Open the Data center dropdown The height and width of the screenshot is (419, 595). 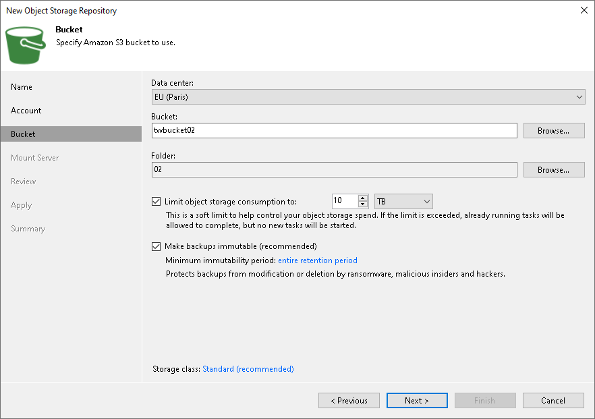(x=368, y=96)
